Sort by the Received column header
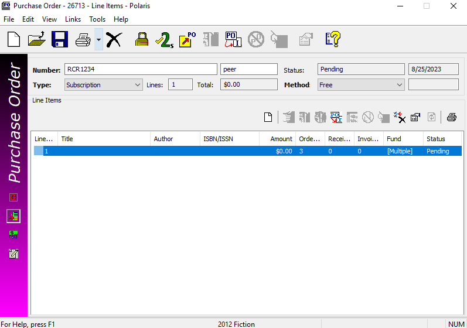The image size is (467, 328). pyautogui.click(x=339, y=139)
